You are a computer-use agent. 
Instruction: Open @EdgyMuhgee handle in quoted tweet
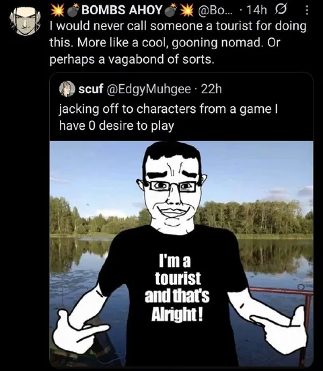point(149,89)
